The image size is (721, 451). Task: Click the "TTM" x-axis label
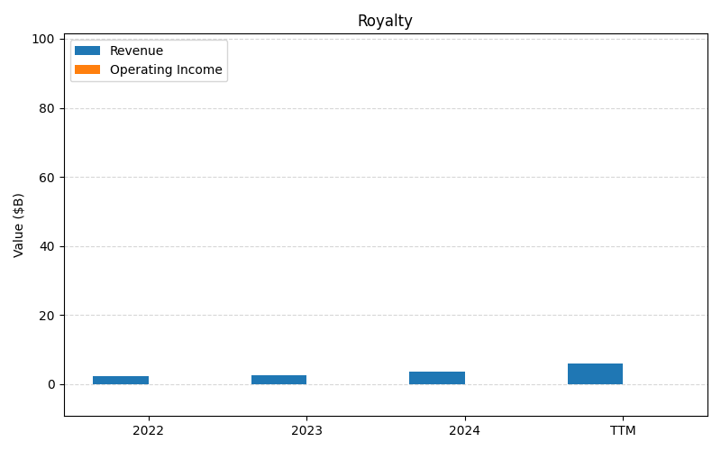pyautogui.click(x=623, y=431)
